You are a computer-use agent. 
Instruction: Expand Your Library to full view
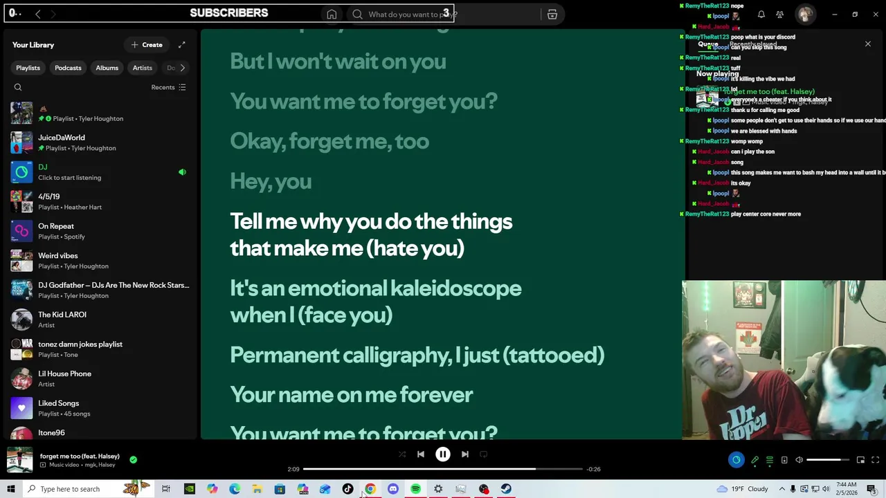pyautogui.click(x=181, y=45)
